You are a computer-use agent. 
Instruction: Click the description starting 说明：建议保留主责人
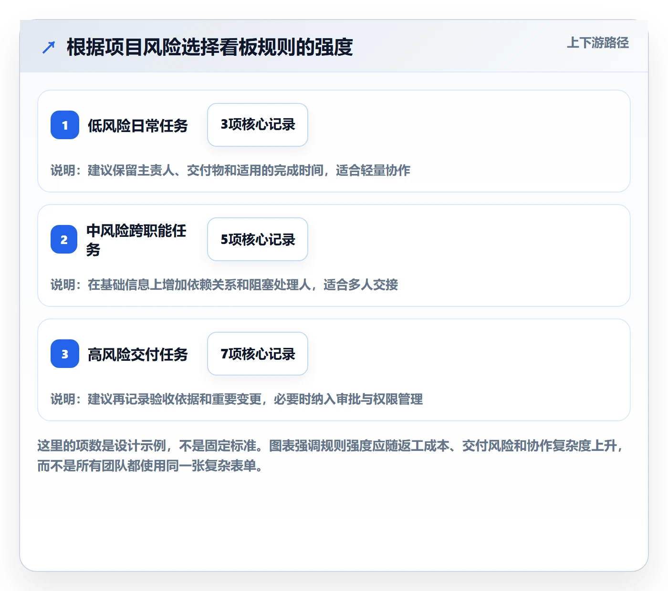coord(230,170)
